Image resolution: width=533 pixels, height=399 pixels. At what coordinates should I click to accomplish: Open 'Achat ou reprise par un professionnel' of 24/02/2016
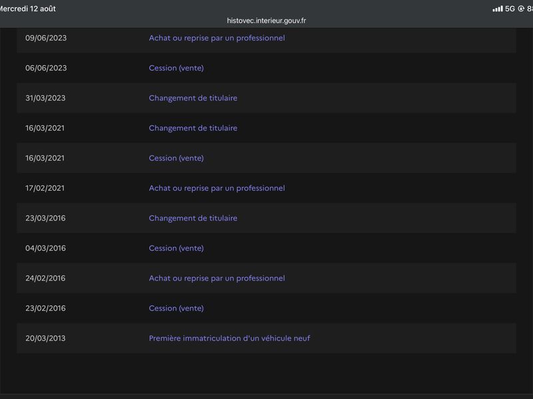pyautogui.click(x=217, y=278)
